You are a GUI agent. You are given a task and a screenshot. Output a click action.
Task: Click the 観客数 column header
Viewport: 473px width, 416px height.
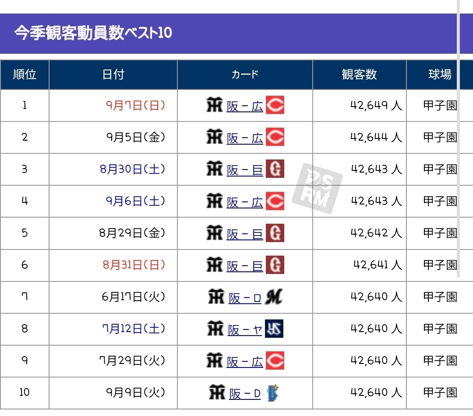coord(359,75)
